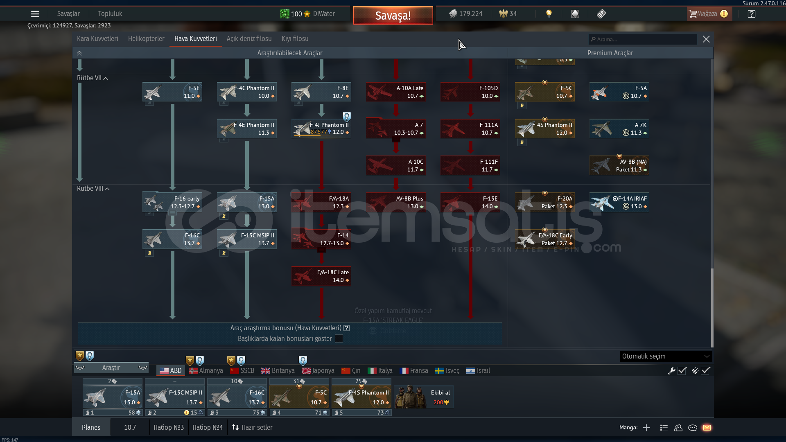Screen dimensions: 786x442
Task: Select the SSCB nation tab
Action: click(x=242, y=371)
